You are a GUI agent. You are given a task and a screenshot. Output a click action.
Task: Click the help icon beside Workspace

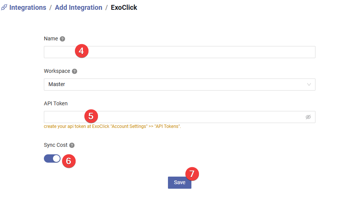75,71
